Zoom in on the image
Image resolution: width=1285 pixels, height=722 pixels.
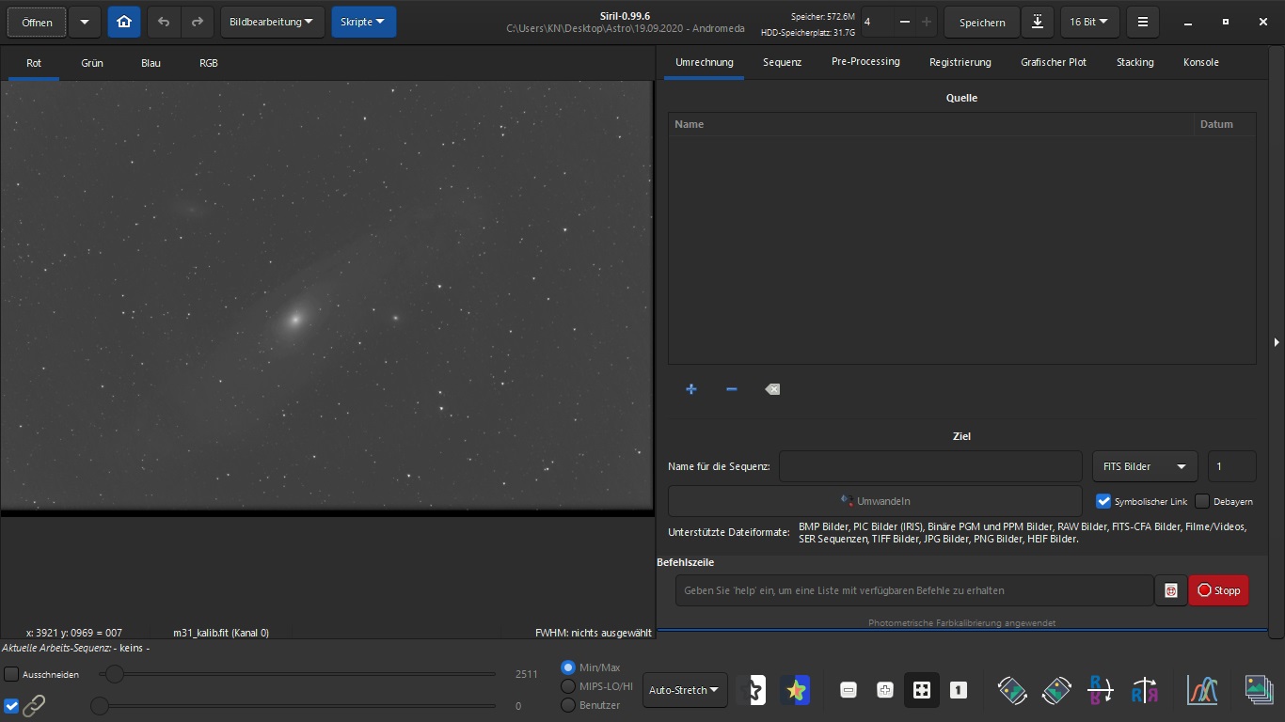(885, 690)
